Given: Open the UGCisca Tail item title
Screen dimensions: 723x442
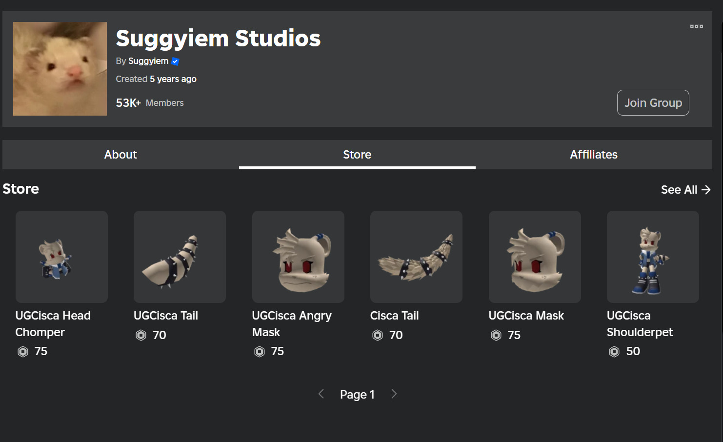Looking at the screenshot, I should pos(166,316).
